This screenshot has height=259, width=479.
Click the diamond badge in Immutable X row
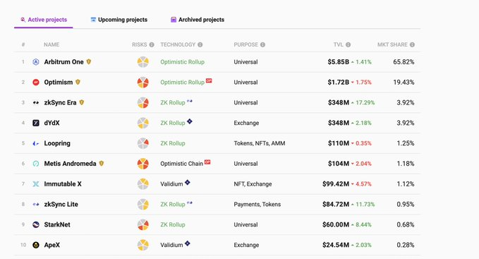(x=187, y=182)
